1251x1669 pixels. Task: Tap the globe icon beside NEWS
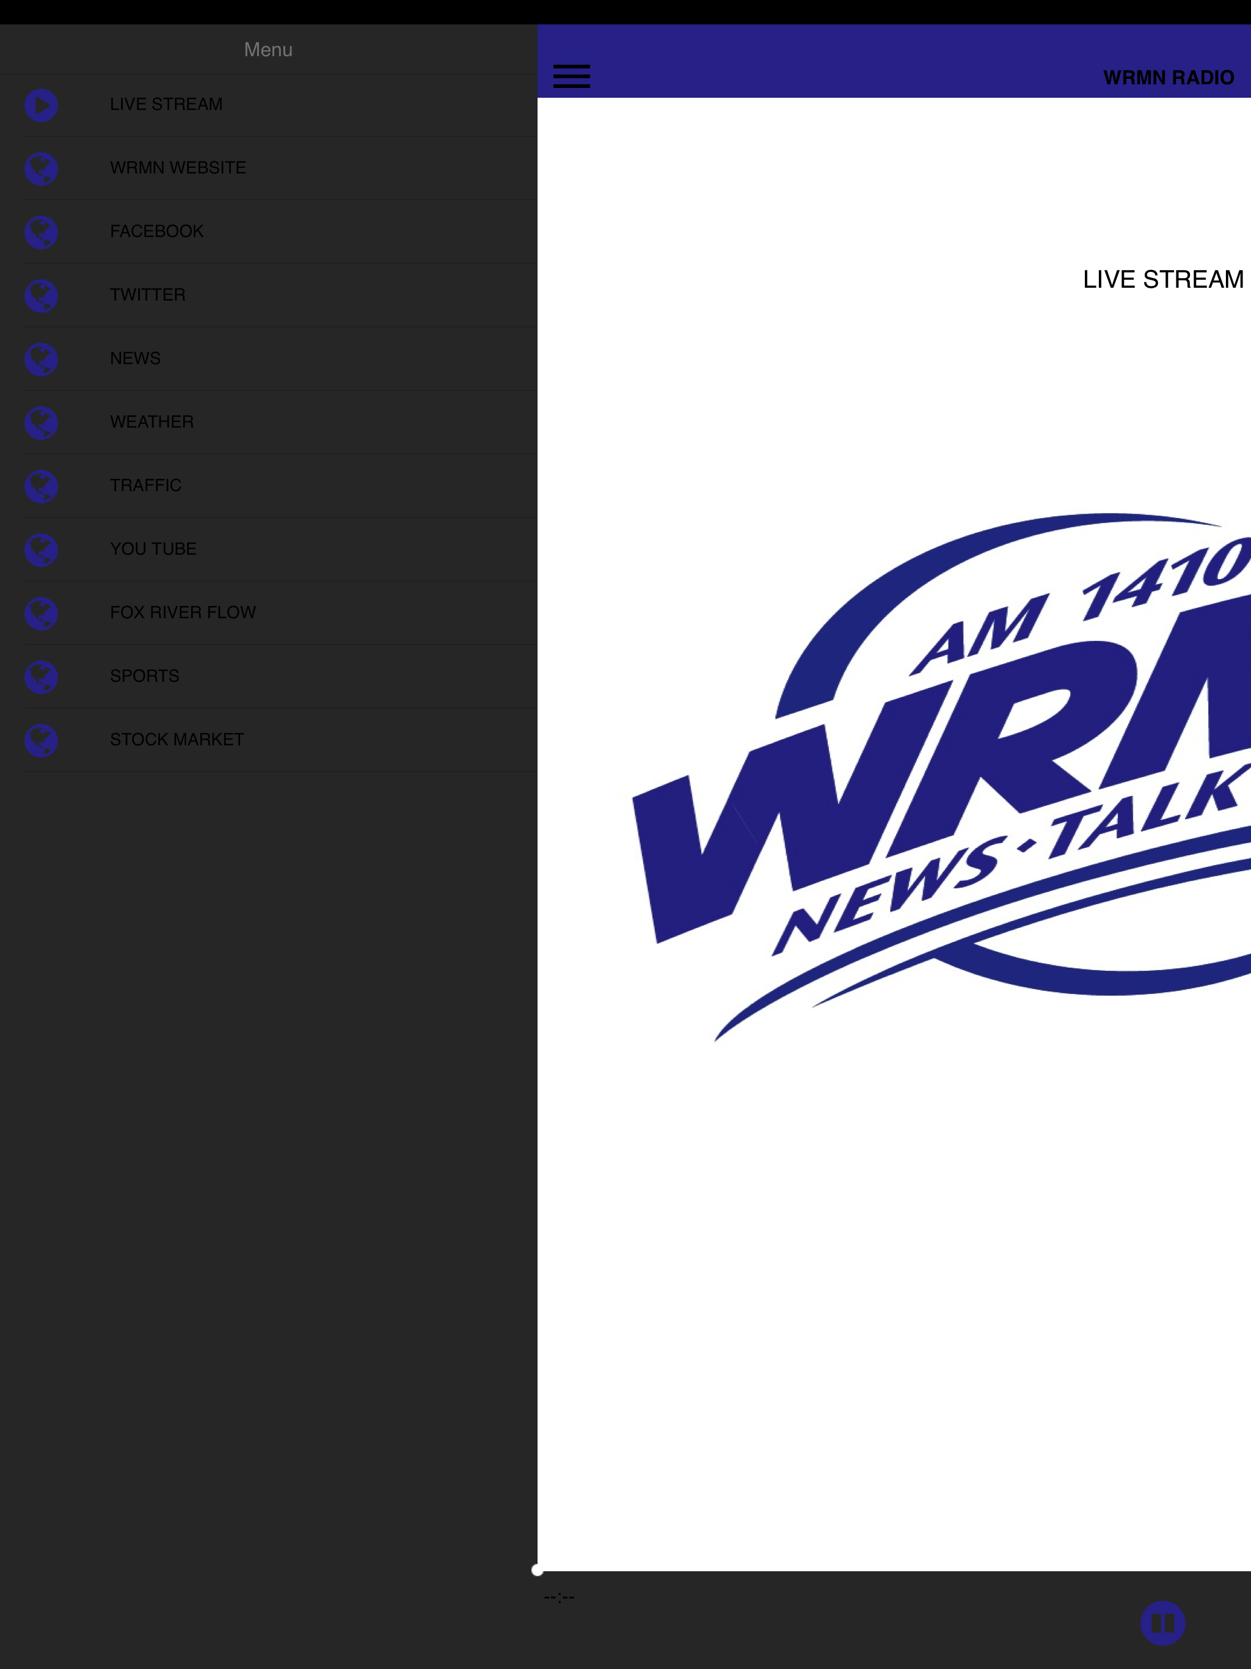point(41,359)
